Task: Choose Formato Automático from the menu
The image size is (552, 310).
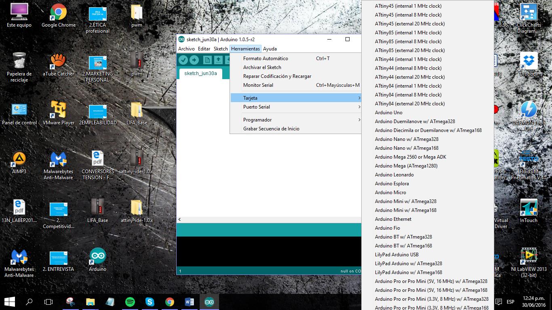Action: (x=295, y=59)
